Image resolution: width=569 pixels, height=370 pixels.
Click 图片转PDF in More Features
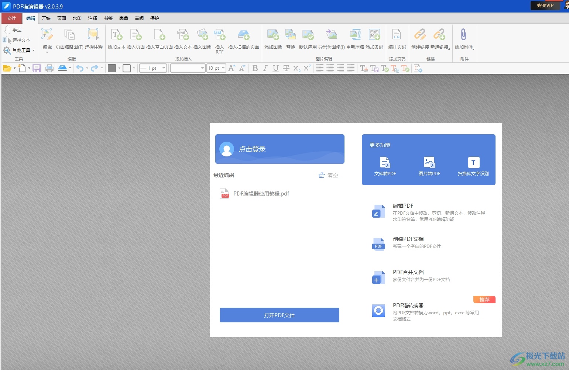[429, 167]
